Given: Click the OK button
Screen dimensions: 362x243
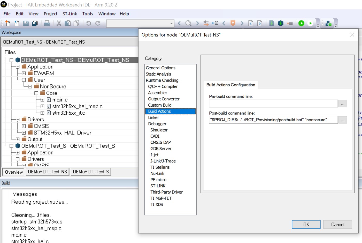Looking at the screenshot, I should [x=306, y=224].
